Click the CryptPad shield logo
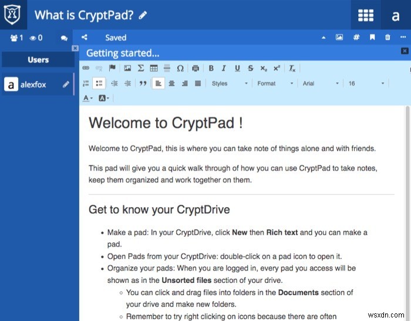This screenshot has height=321, width=411. pyautogui.click(x=12, y=15)
